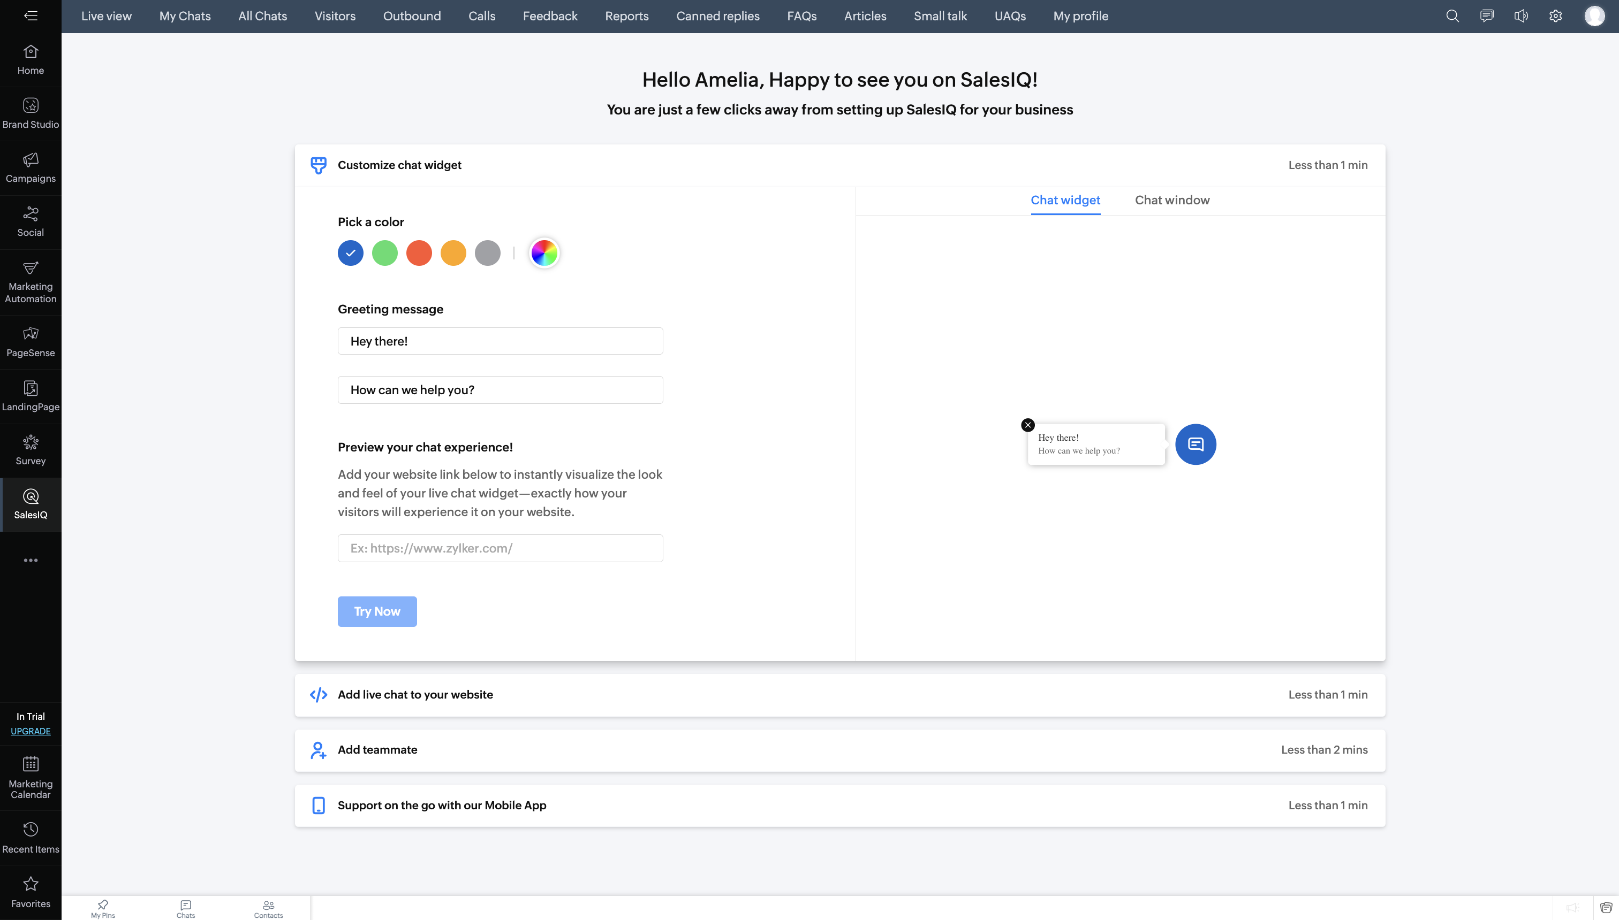Screen dimensions: 1619x920
Task: Click the blue chat widget bubble
Action: point(1196,444)
